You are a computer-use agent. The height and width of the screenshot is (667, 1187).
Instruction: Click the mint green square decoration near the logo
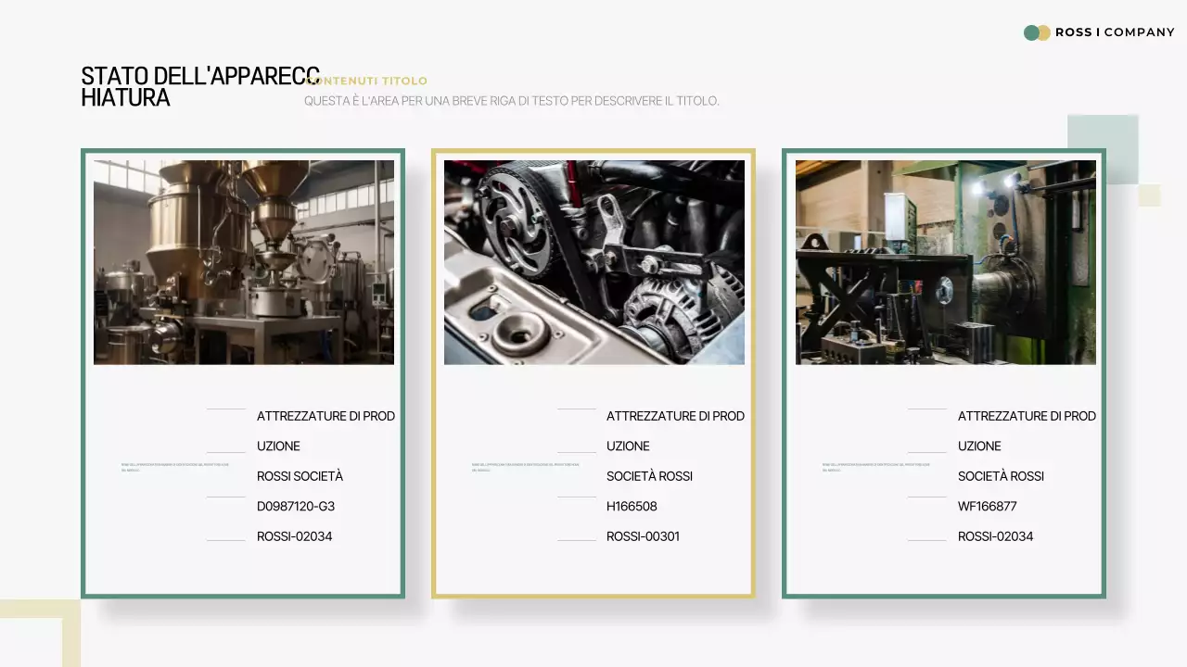coord(1104,148)
